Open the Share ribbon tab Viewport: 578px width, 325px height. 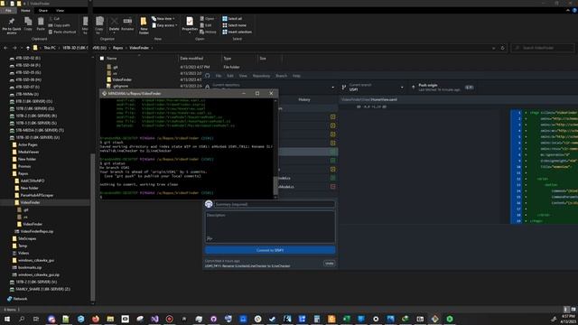43,10
